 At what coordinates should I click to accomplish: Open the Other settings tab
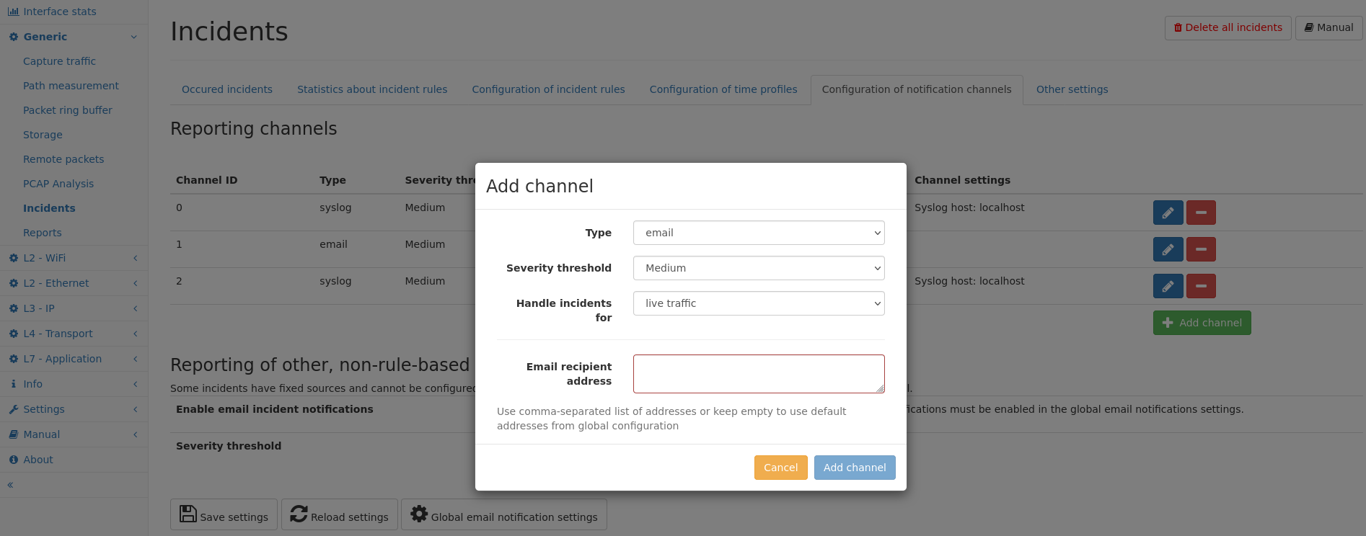(1072, 89)
